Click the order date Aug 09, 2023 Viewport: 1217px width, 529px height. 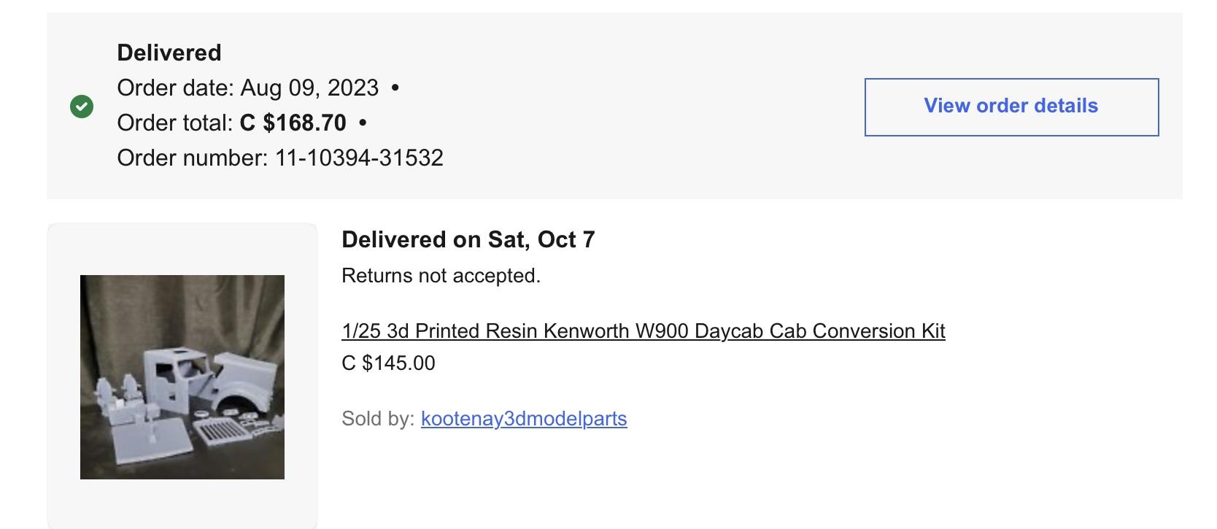tap(309, 88)
